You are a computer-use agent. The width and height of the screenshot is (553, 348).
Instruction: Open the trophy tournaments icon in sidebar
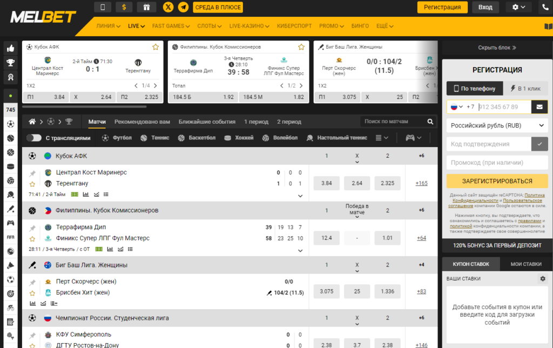point(11,63)
